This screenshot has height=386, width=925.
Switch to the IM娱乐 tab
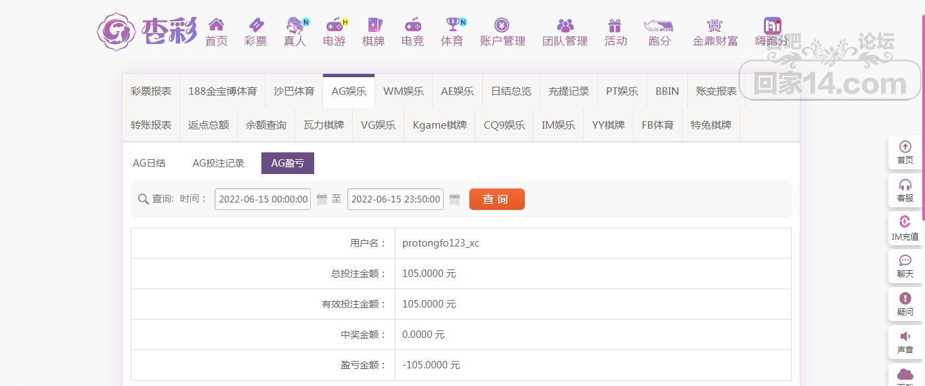(559, 125)
